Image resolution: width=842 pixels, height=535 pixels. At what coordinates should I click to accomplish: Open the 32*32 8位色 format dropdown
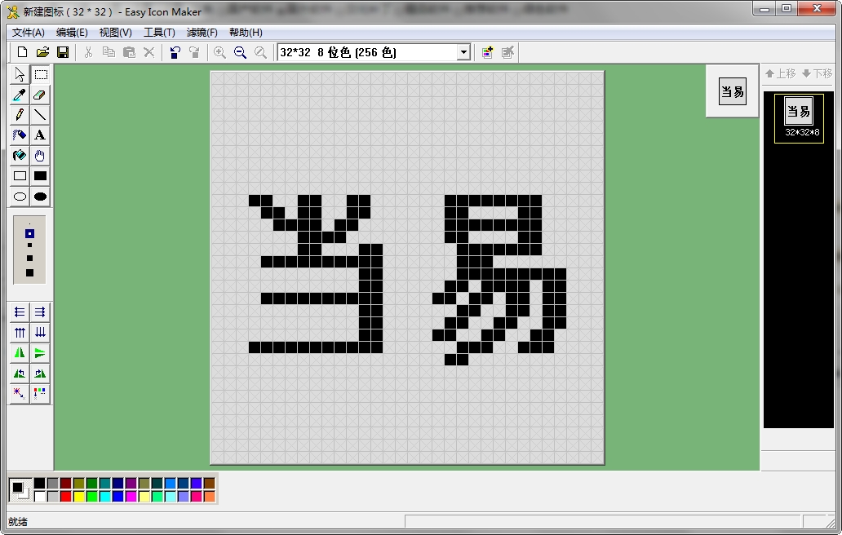pos(463,51)
